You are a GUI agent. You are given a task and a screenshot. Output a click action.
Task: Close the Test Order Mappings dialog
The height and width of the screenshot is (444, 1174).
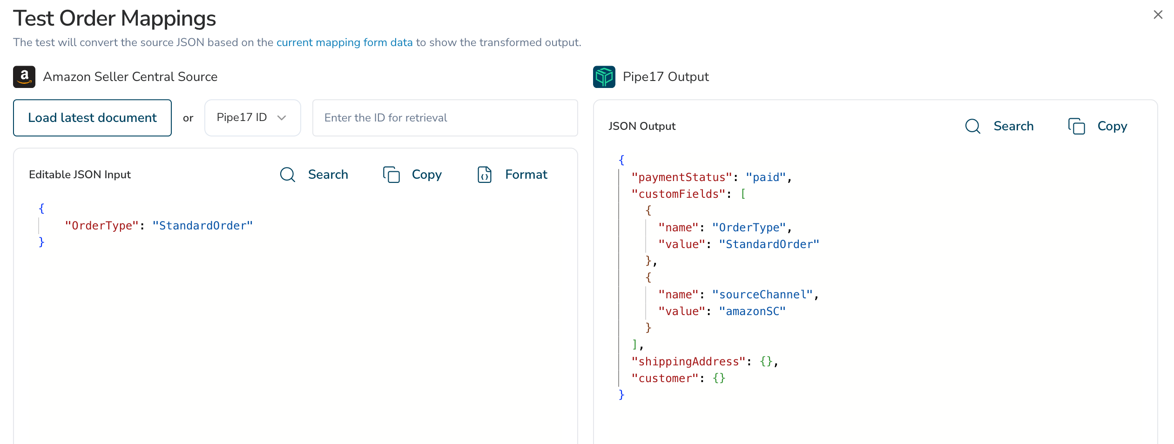(1158, 15)
